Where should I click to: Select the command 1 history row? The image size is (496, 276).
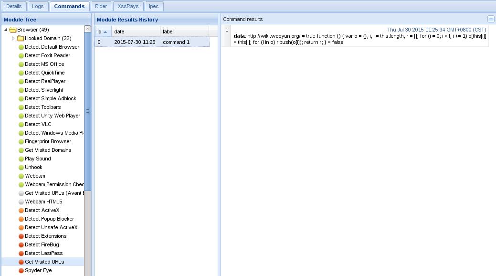pyautogui.click(x=152, y=42)
